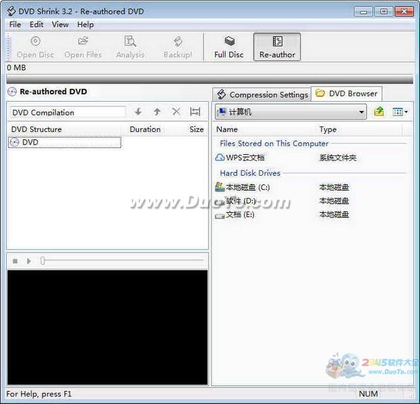
Task: Click the Files Stored on This Computer group
Action: (274, 143)
